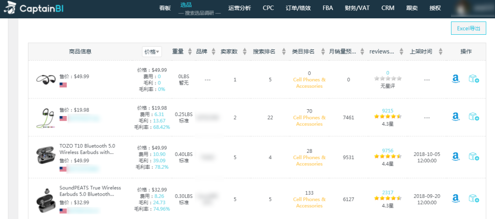Click the 2018-09-20 listing date cell
This screenshot has width=495, height=219.
tap(427, 199)
